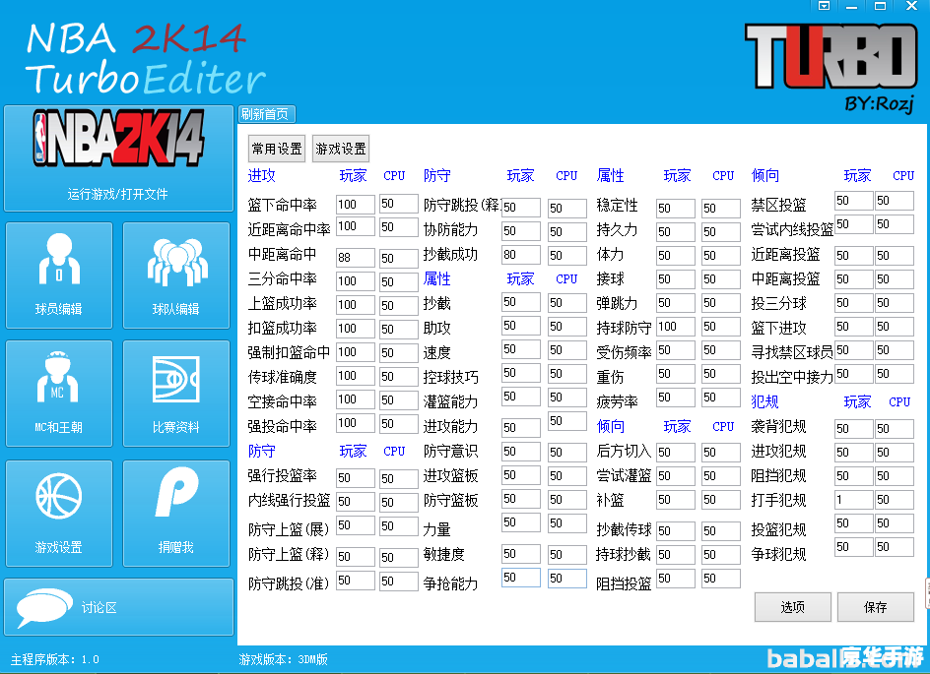This screenshot has height=674, width=930.
Task: Click the 争球犯规 CPU value field
Action: [x=895, y=547]
